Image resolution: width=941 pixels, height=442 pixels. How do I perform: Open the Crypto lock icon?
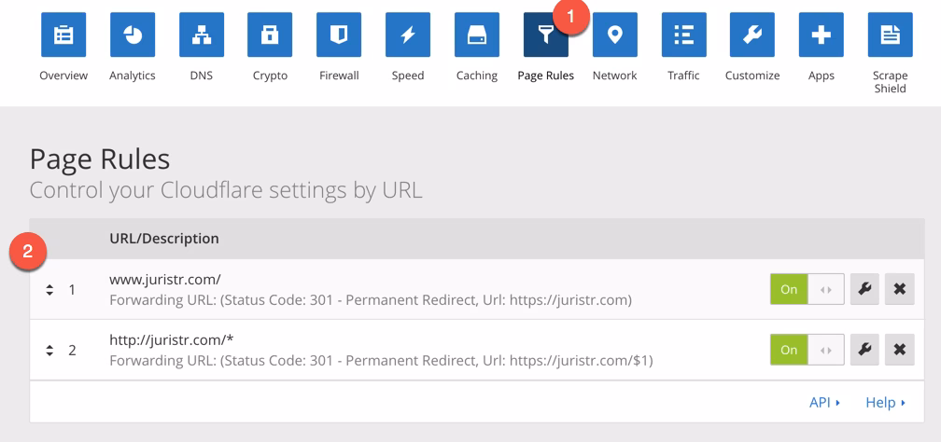click(270, 35)
